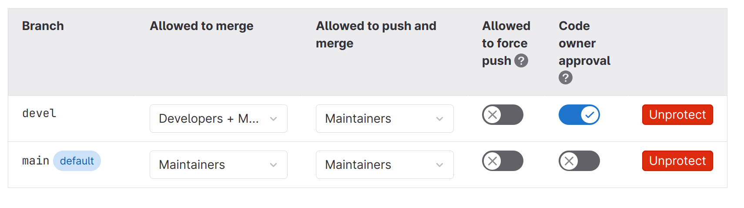Open devel push and merge Maintainers dropdown

pos(374,119)
